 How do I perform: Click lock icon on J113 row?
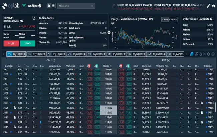tap(15, 117)
